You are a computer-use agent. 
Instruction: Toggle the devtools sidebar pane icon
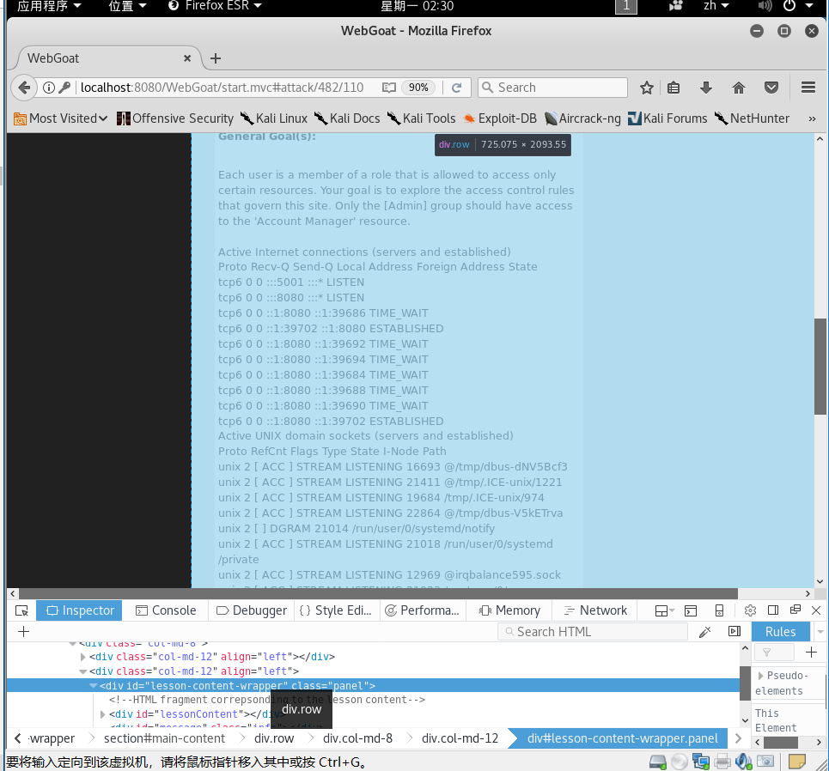coord(735,632)
